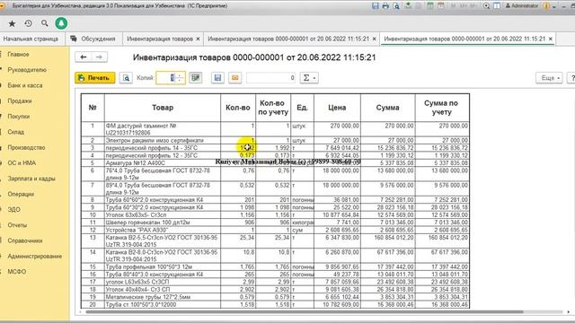Image resolution: width=575 pixels, height=323 pixels.
Task: Select the Устройства "PAX A930" cell
Action: 163,230
